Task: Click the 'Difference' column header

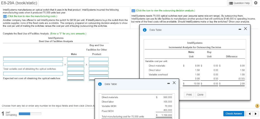Action: tap(232, 57)
